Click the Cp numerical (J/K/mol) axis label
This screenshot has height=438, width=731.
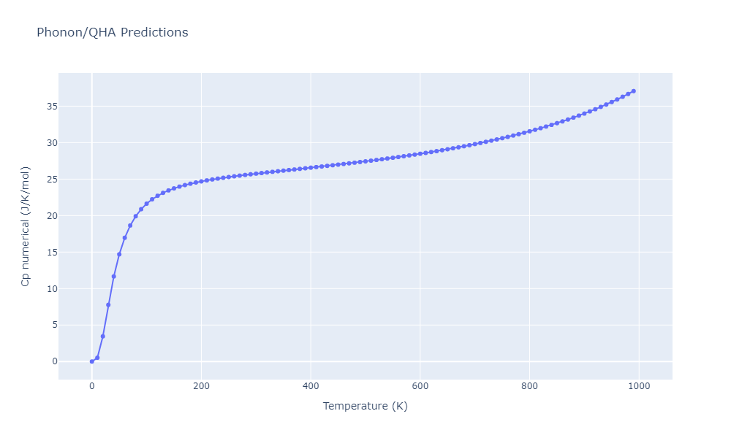[x=25, y=226]
